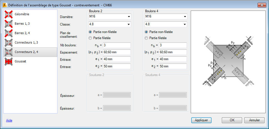Click the gusset connection preview diagram

(x=228, y=62)
